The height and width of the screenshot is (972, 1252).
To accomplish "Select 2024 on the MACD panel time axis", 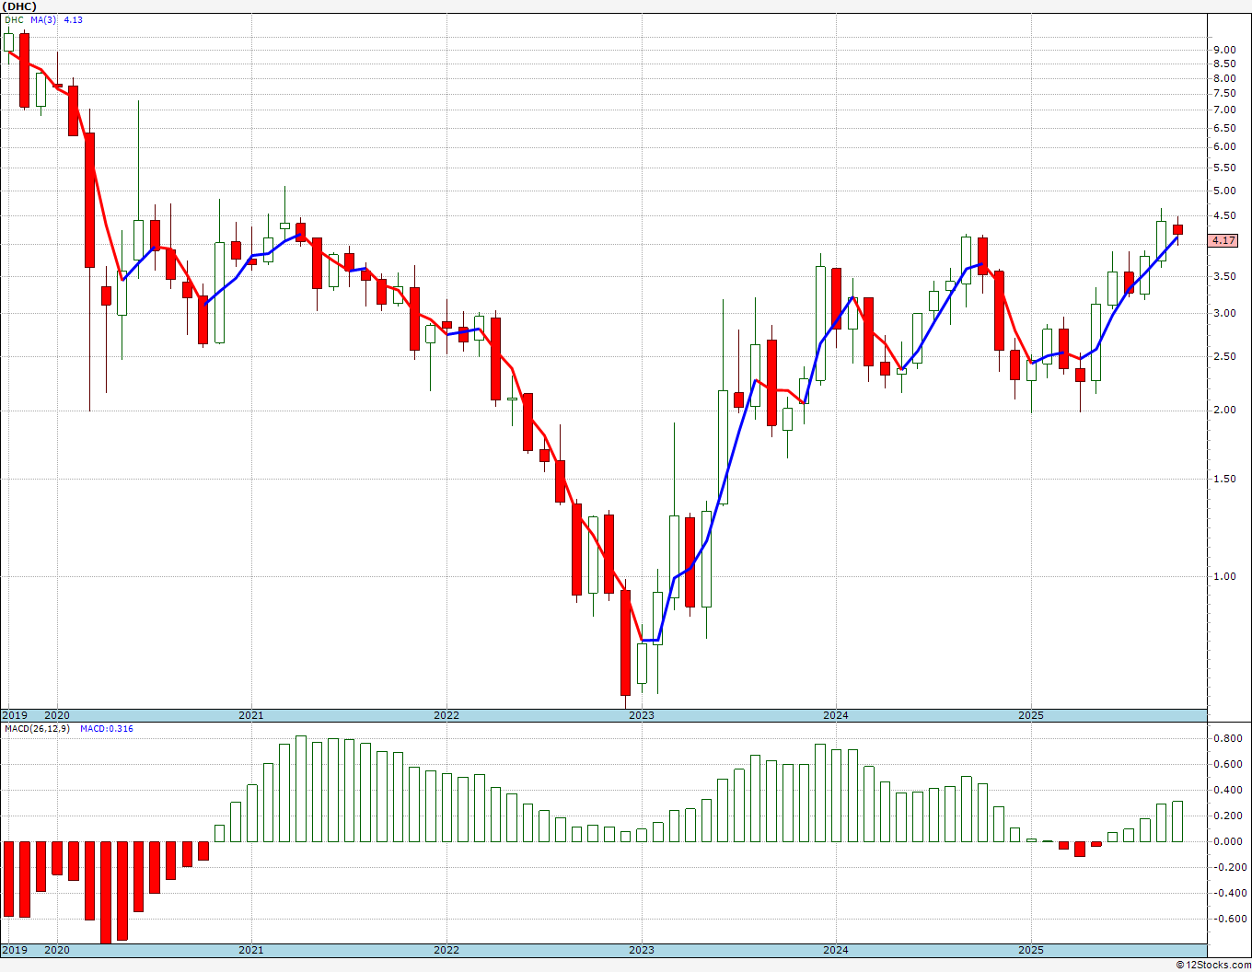I will point(836,950).
